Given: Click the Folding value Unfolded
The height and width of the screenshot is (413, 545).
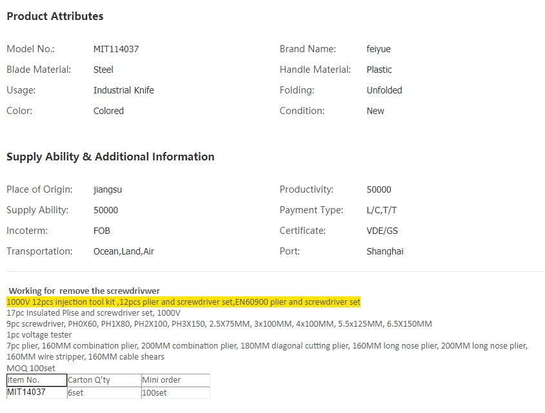Looking at the screenshot, I should coord(384,90).
